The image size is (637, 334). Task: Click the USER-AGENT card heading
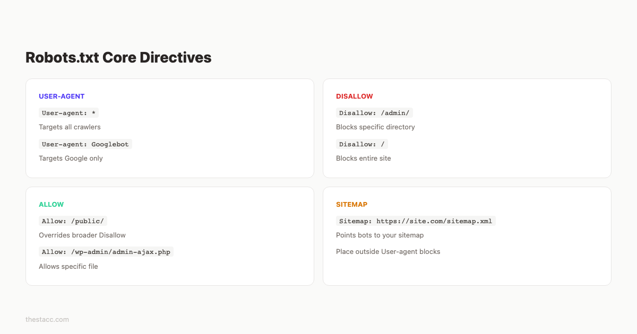(x=62, y=96)
